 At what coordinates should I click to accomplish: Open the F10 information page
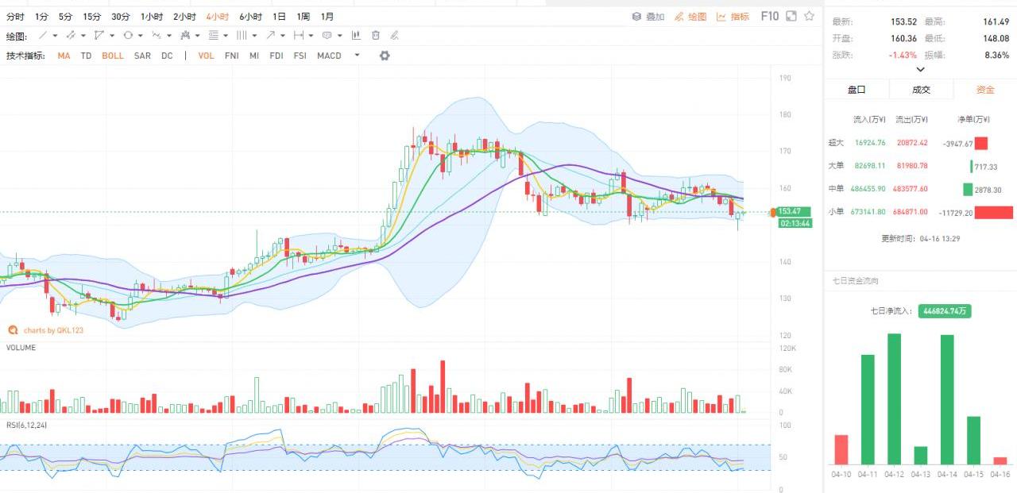769,16
